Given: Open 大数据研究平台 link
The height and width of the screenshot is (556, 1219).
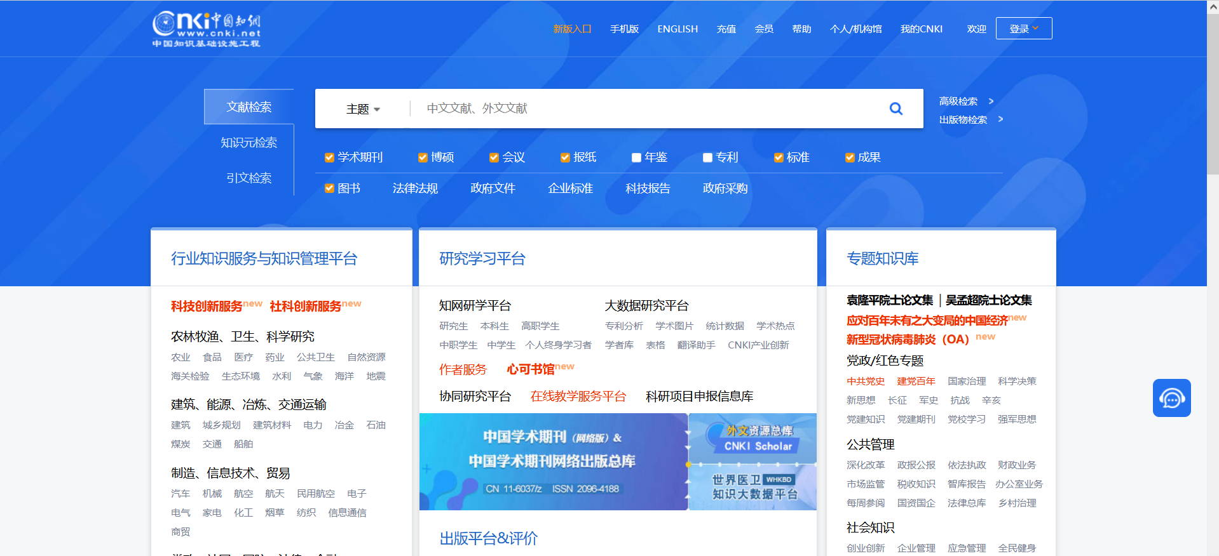Looking at the screenshot, I should pos(646,306).
